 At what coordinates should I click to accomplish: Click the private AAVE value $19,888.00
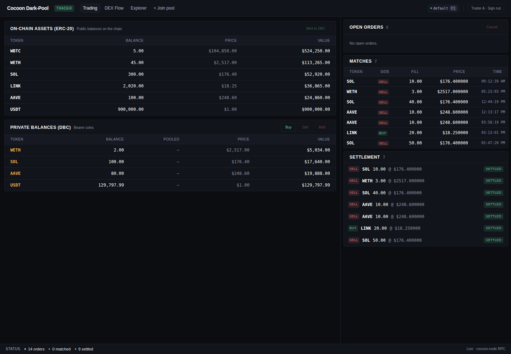click(x=317, y=173)
